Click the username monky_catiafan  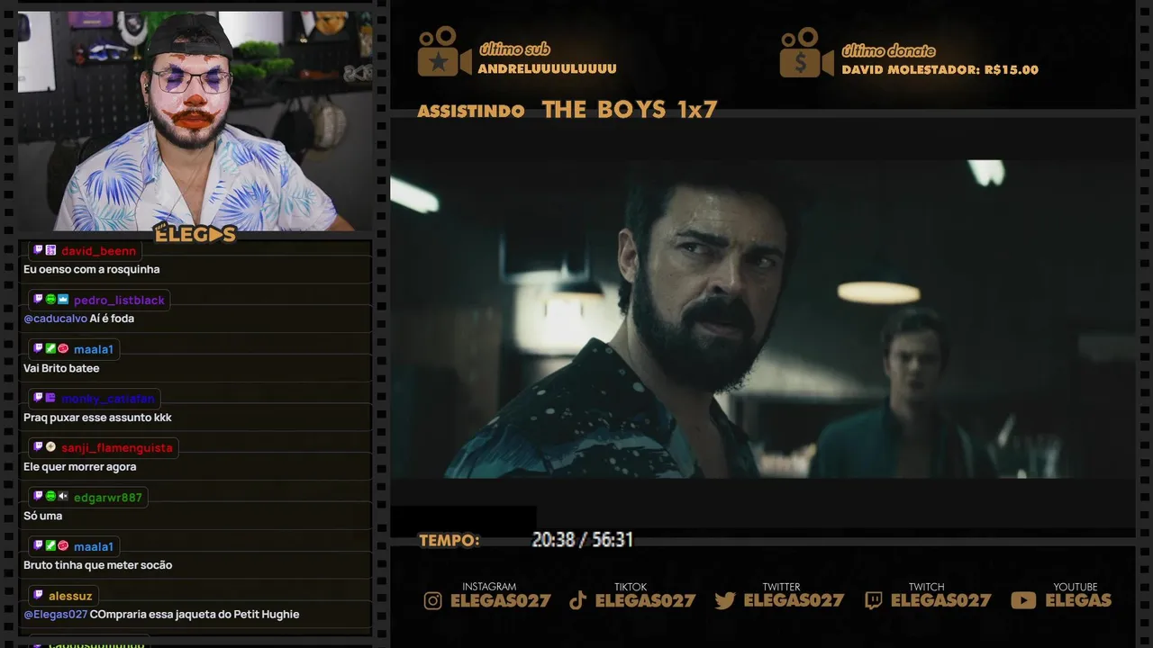pos(108,399)
